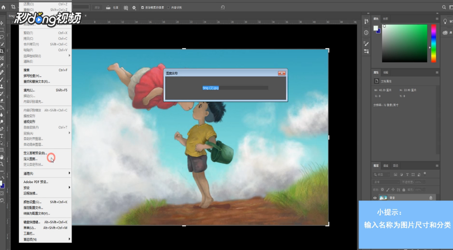
Task: Toggle lock image pixels brush icon
Action: click(388, 190)
